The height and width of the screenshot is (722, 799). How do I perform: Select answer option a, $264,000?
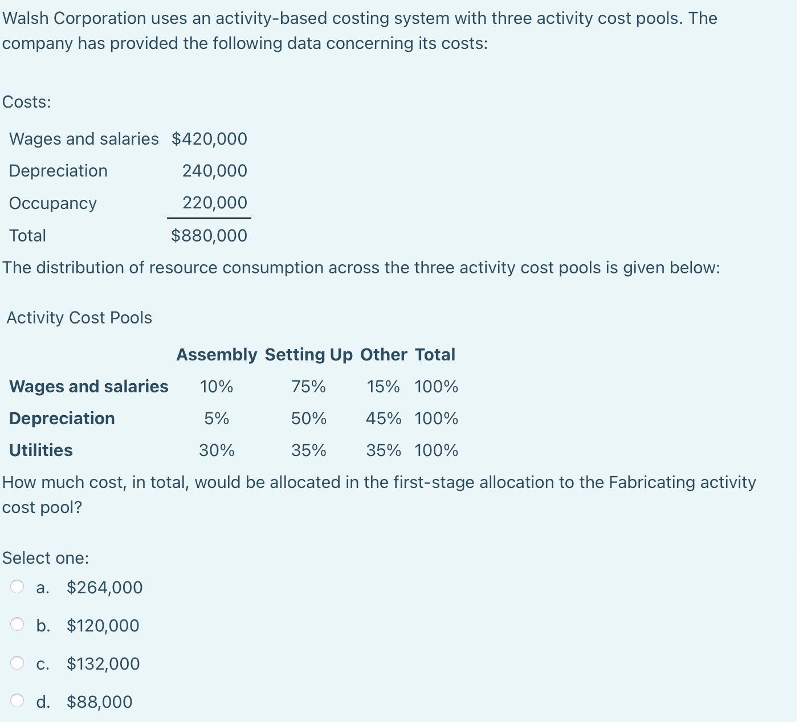104,588
